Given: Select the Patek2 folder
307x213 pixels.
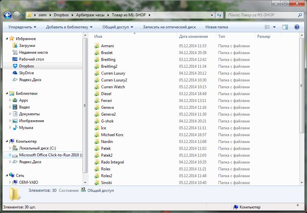Looking at the screenshot, I should point(107,155).
